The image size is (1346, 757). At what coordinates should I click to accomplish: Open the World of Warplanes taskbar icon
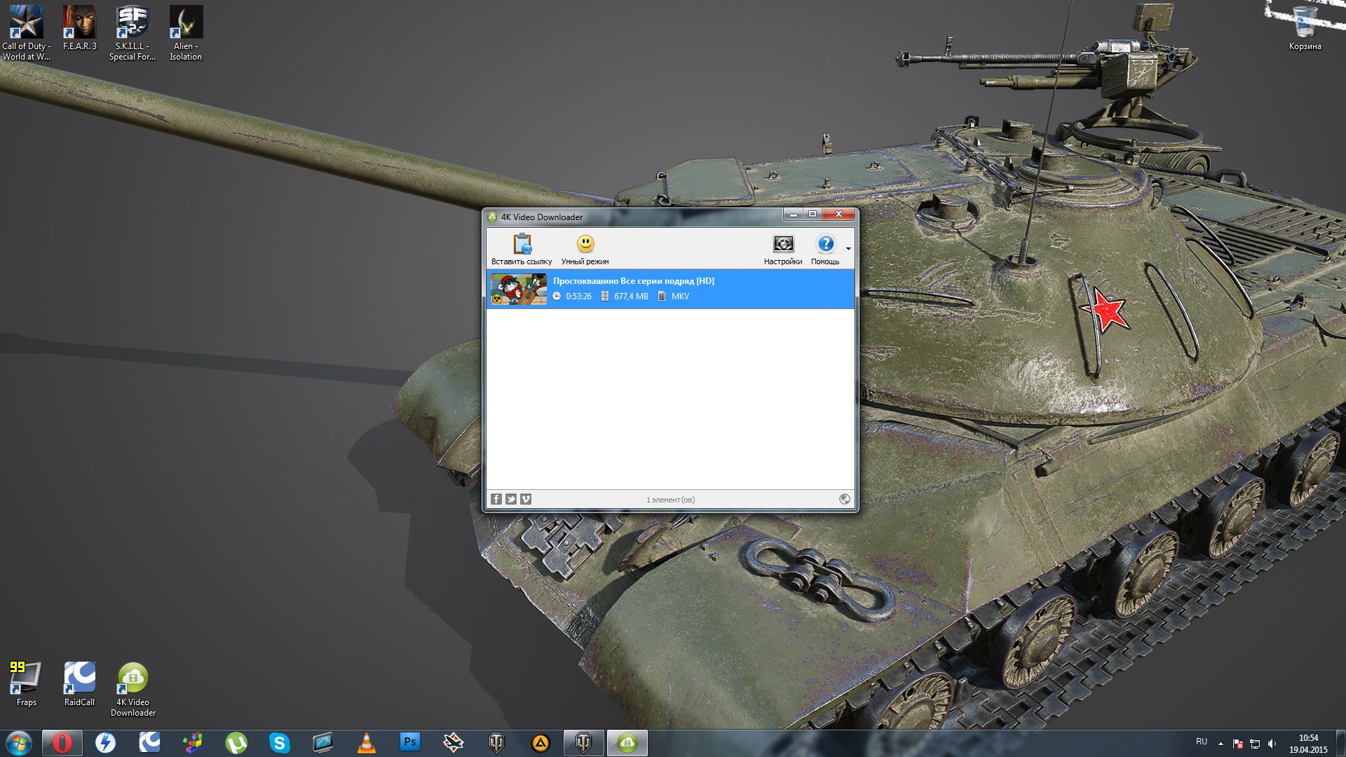click(x=454, y=743)
